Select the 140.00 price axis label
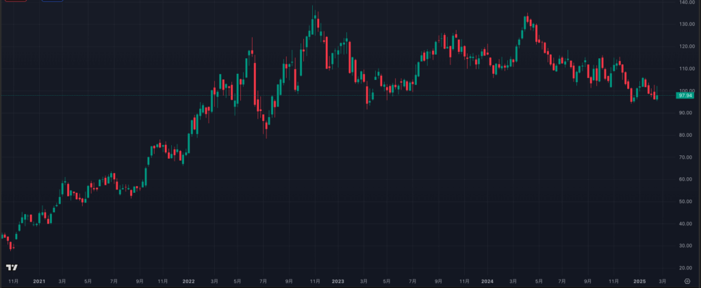Image resolution: width=701 pixels, height=288 pixels. pos(687,2)
